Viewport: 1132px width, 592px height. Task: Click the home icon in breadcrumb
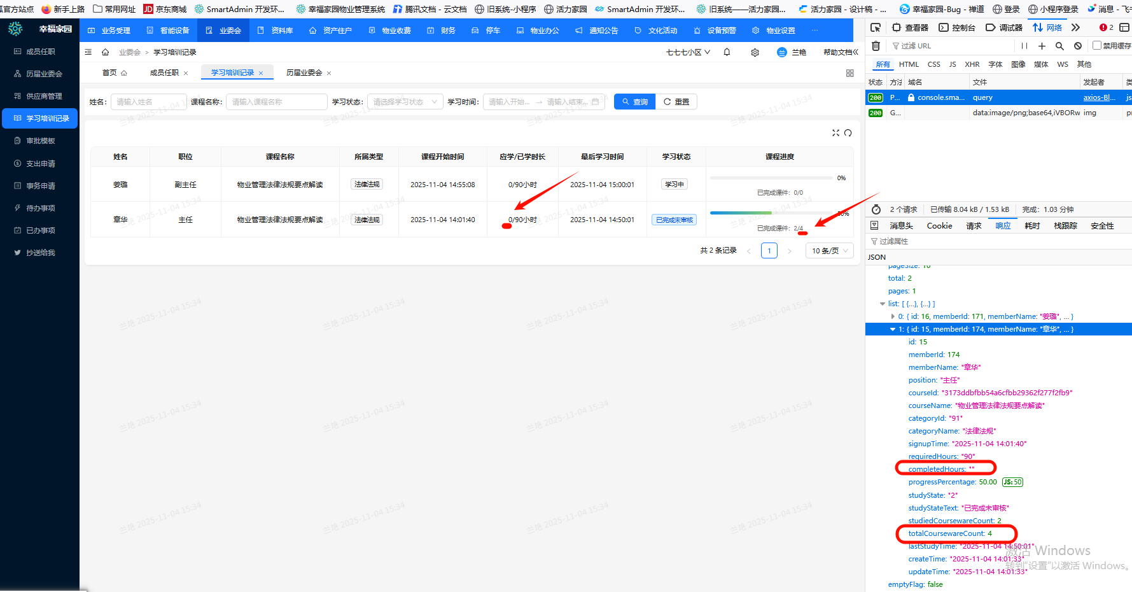pos(106,52)
